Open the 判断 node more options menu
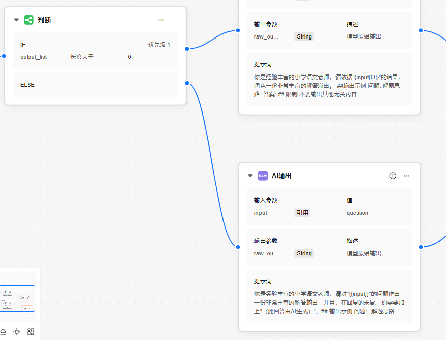Screen dimensions: 446x340 click(161, 20)
